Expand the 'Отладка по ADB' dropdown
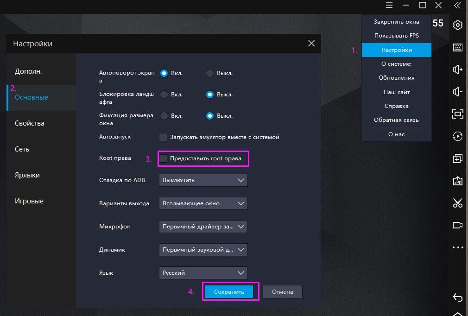Viewport: 468px width, 316px height. point(203,180)
